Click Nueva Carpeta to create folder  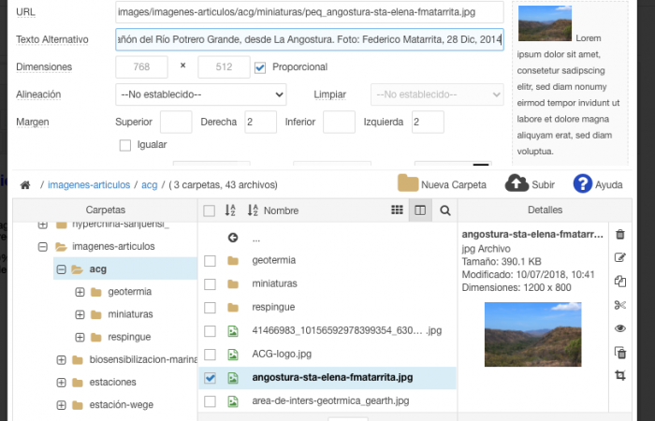[442, 184]
